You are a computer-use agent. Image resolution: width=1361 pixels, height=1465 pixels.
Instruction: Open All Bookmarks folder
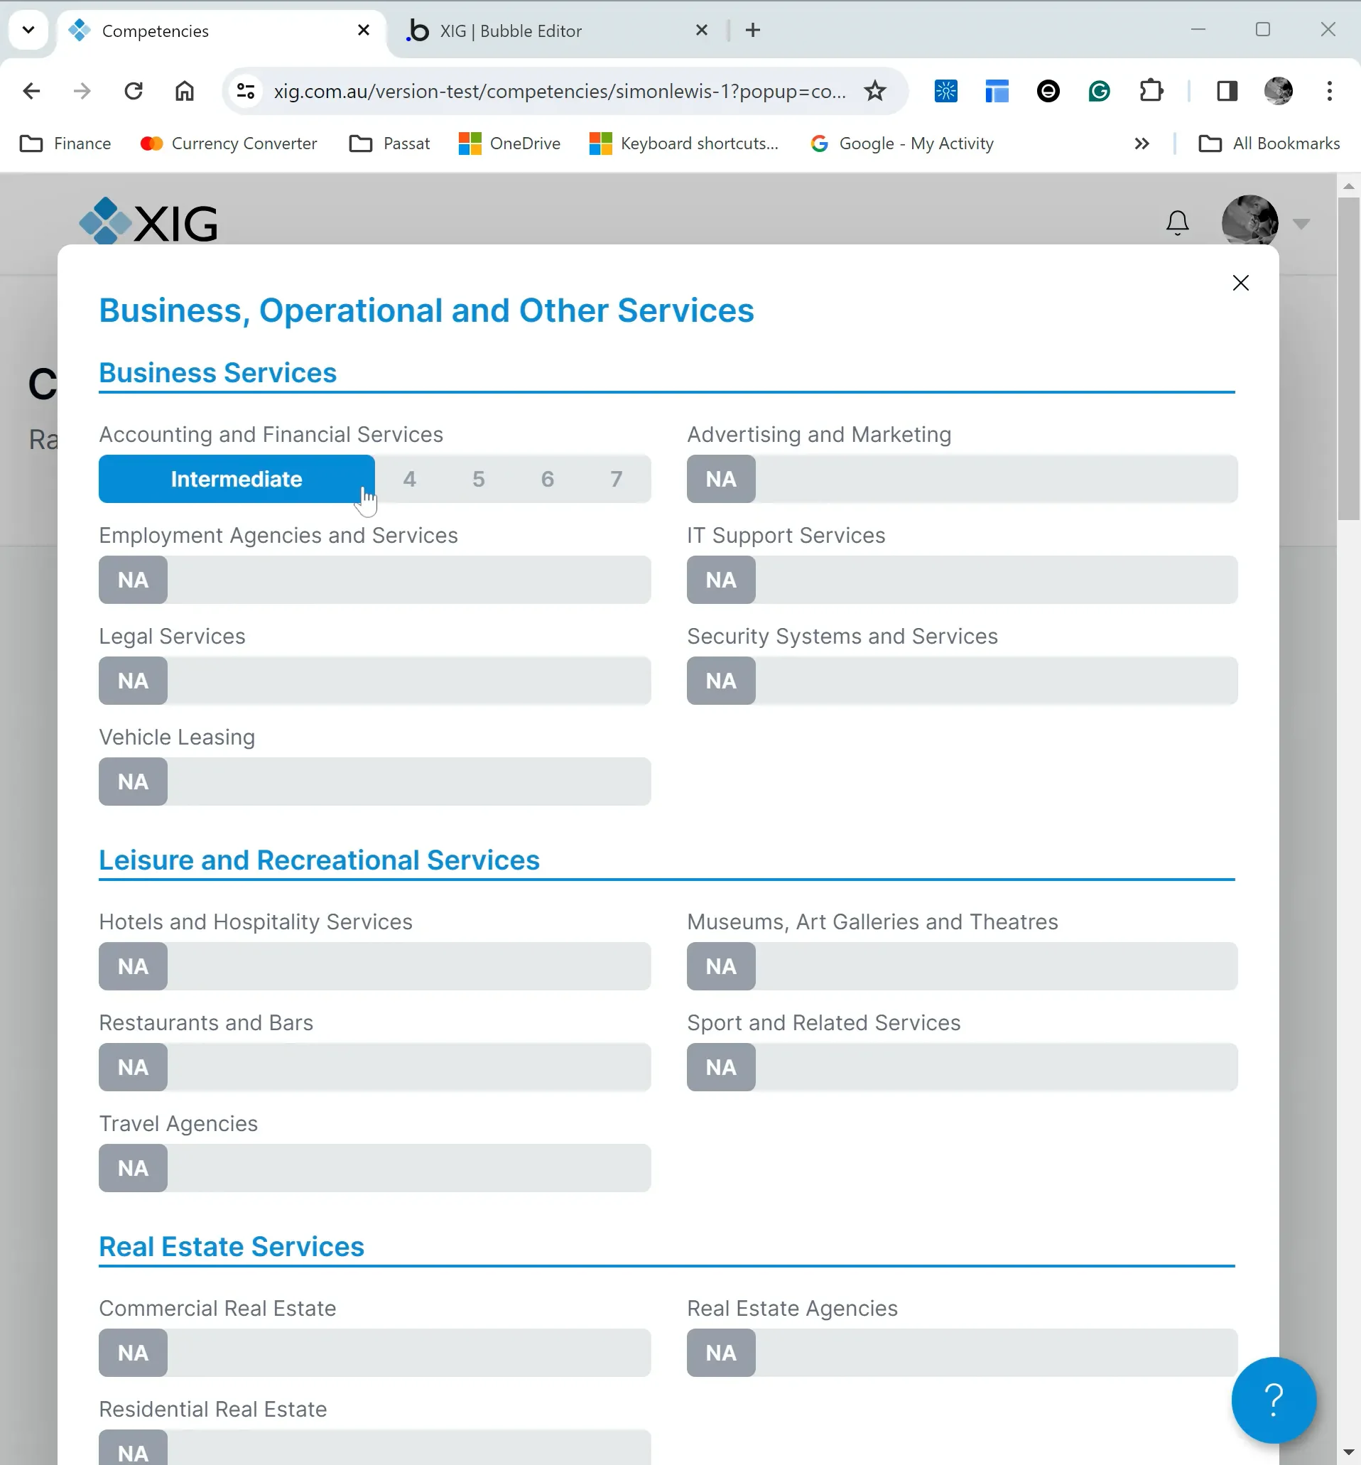point(1269,144)
